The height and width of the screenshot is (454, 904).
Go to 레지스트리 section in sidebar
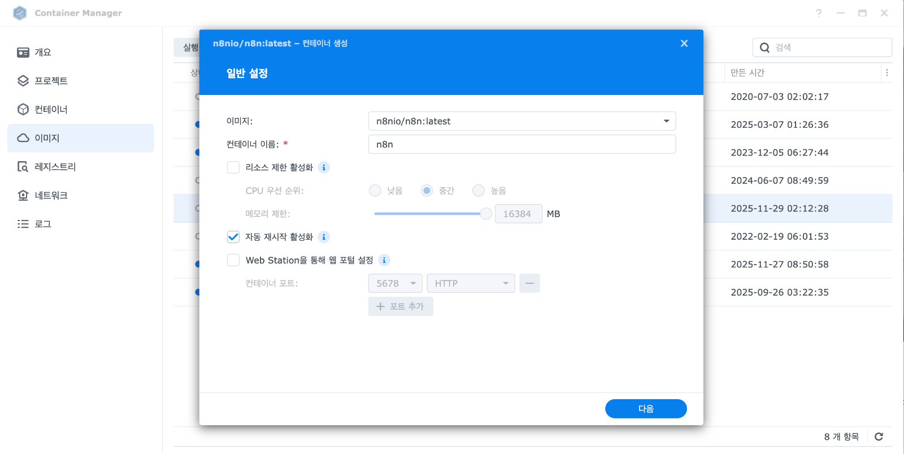pos(80,167)
